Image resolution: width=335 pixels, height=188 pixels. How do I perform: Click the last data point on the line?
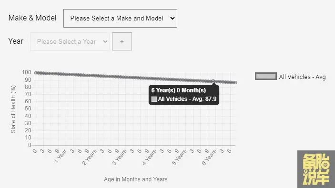pos(235,83)
